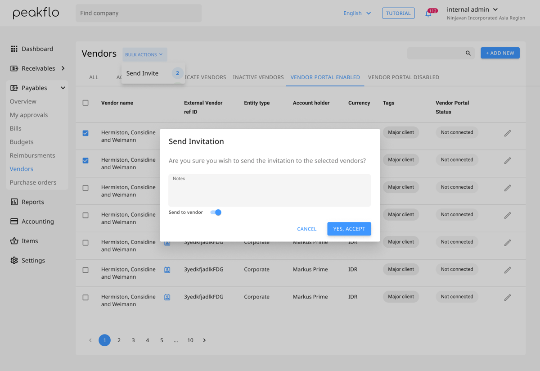Click the Receivables money icon in sidebar
The height and width of the screenshot is (371, 540).
tap(14, 68)
